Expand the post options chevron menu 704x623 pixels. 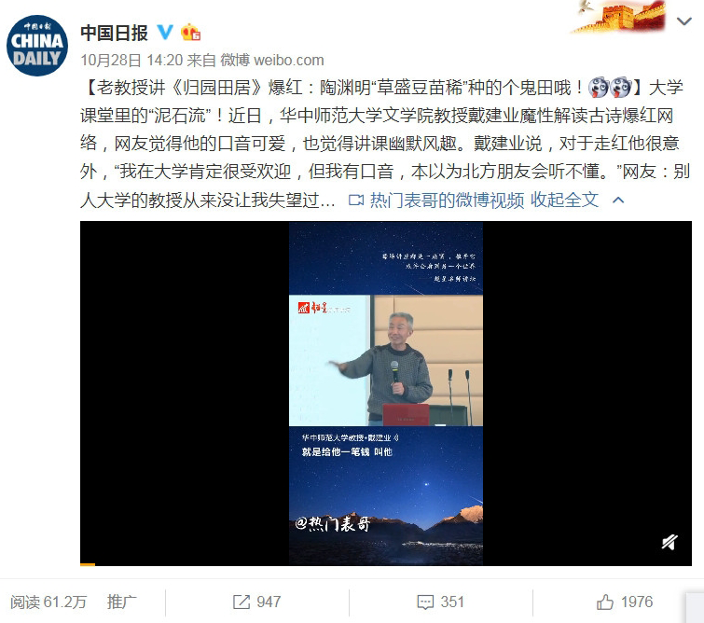pyautogui.click(x=683, y=21)
